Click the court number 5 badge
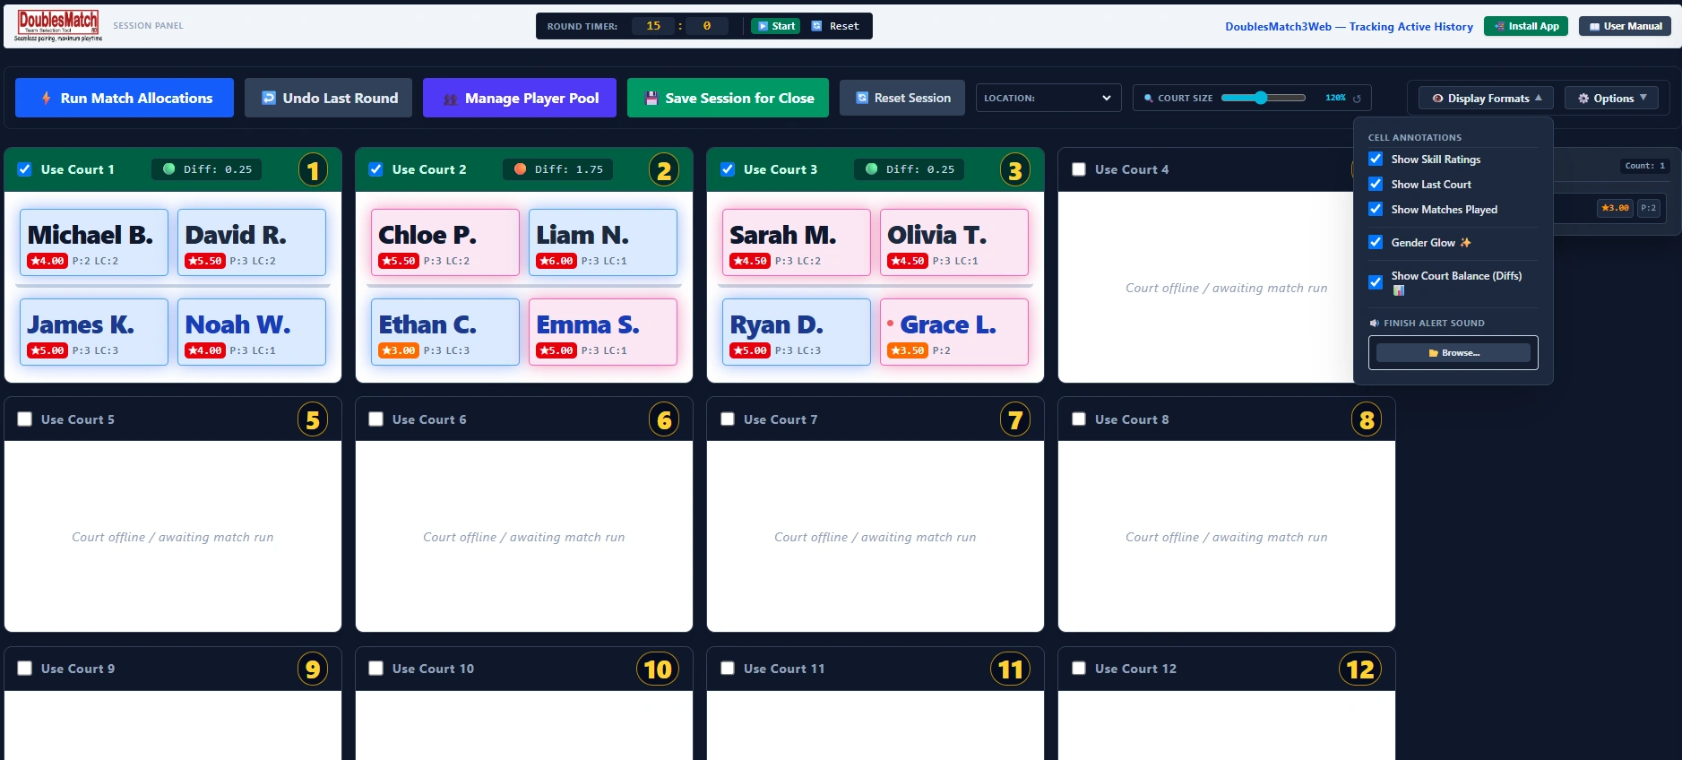The width and height of the screenshot is (1682, 760). coord(313,419)
